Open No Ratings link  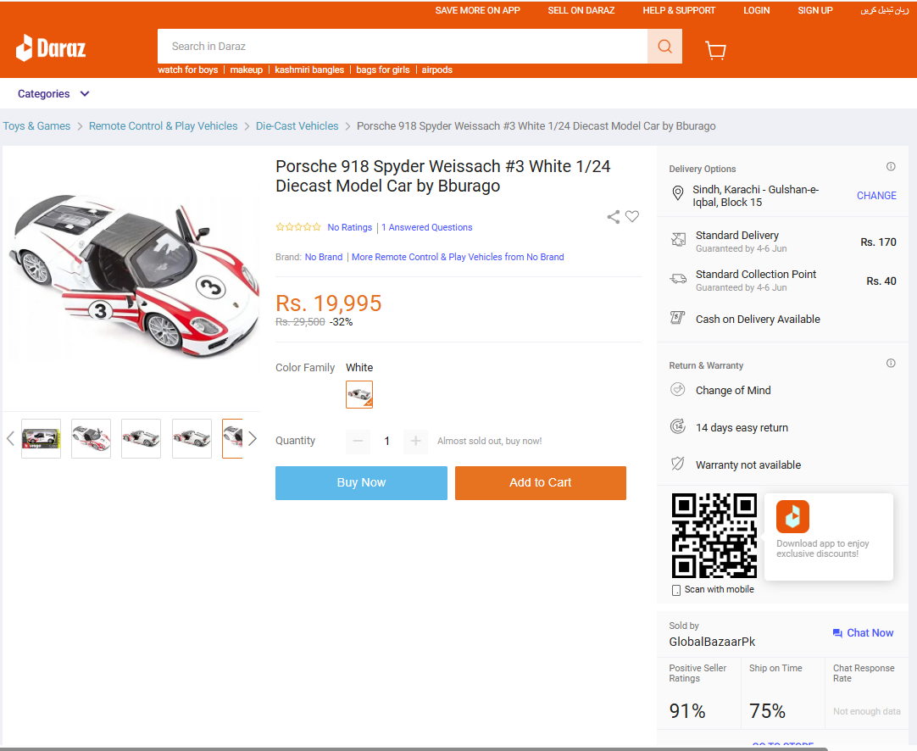click(350, 227)
